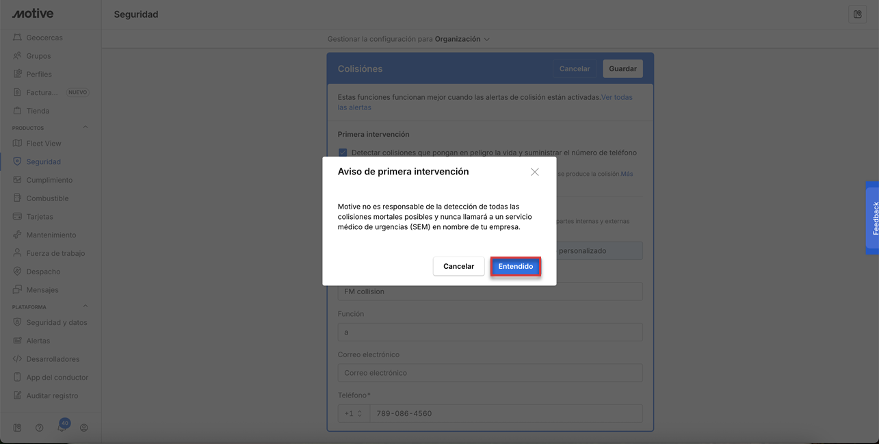
Task: Open user profile icon at bottom
Action: [84, 428]
